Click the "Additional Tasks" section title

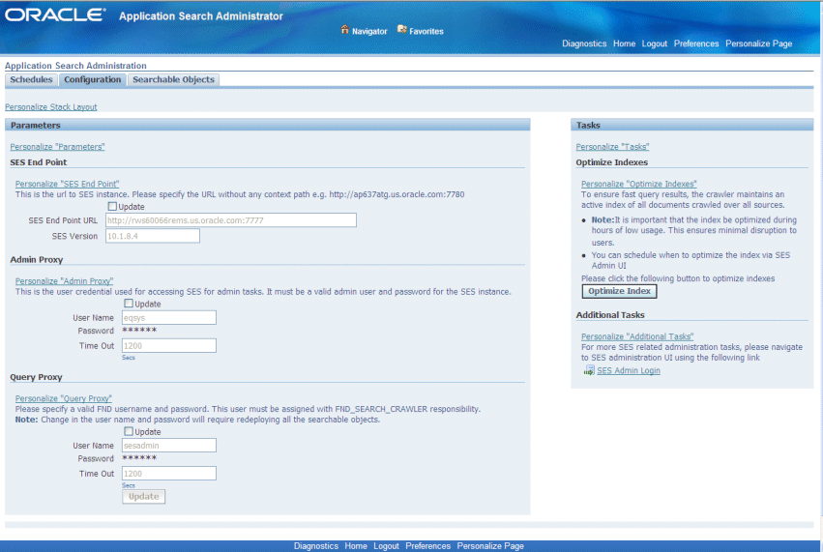coord(610,315)
